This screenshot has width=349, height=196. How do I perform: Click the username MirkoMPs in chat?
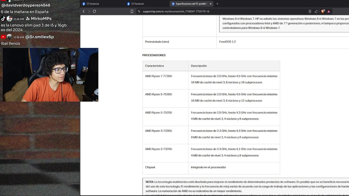click(41, 19)
